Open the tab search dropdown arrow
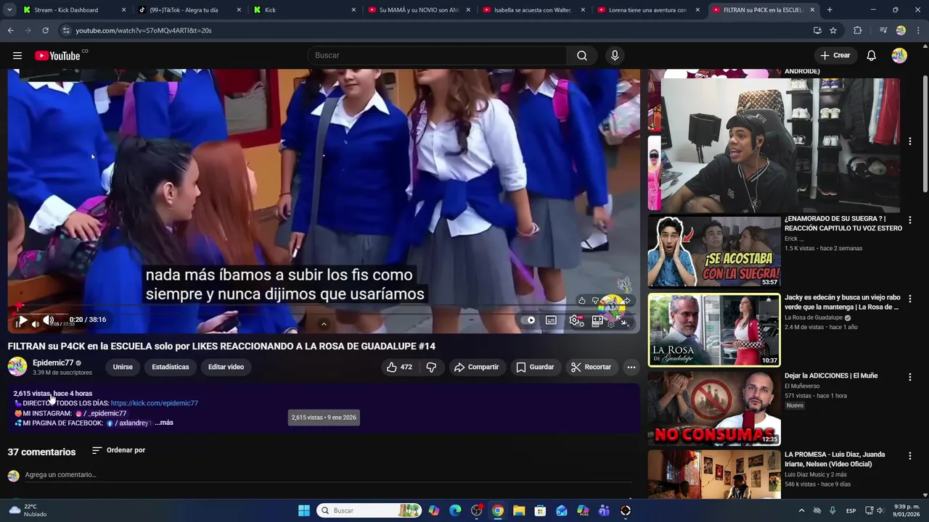This screenshot has width=929, height=522. point(9,10)
